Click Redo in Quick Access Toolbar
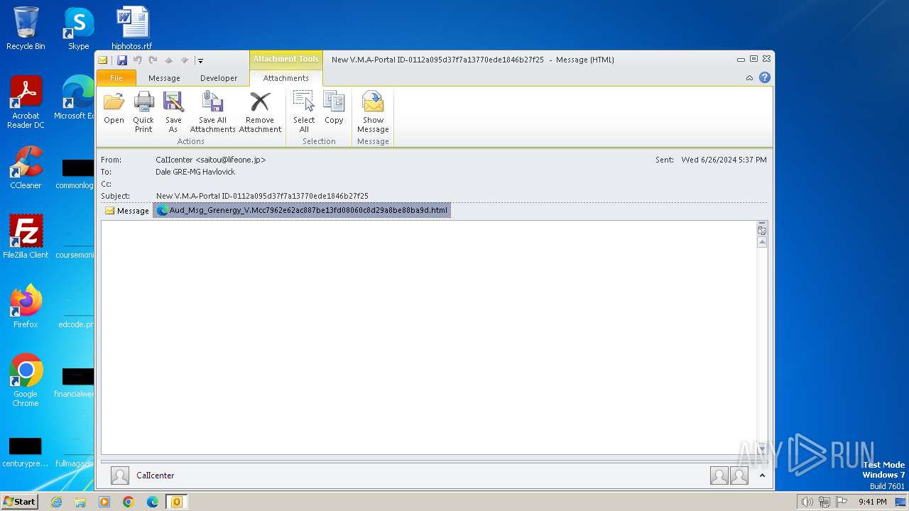 coord(153,60)
